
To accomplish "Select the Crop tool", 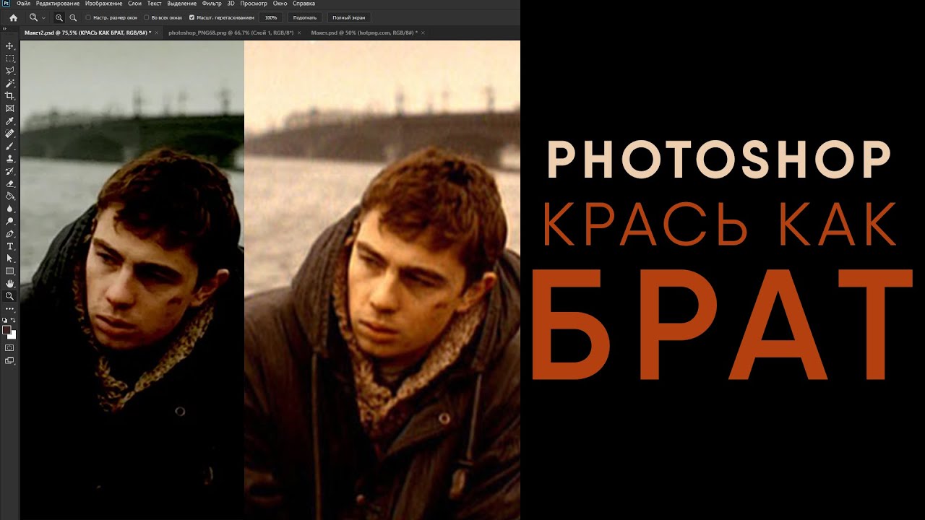I will pyautogui.click(x=9, y=95).
